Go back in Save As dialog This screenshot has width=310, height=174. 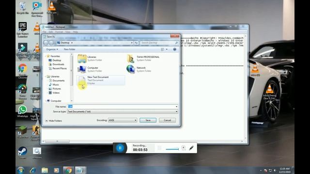click(46, 43)
